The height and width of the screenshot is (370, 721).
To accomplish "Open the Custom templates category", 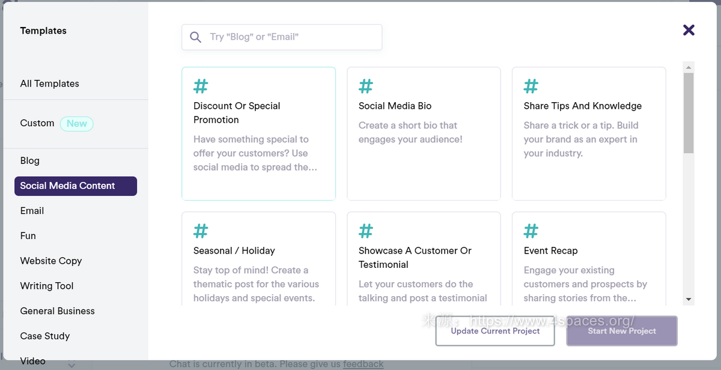I will [x=37, y=123].
